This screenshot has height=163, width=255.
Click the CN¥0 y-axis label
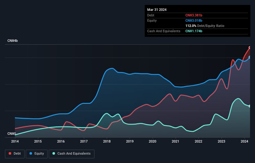[x=11, y=134]
